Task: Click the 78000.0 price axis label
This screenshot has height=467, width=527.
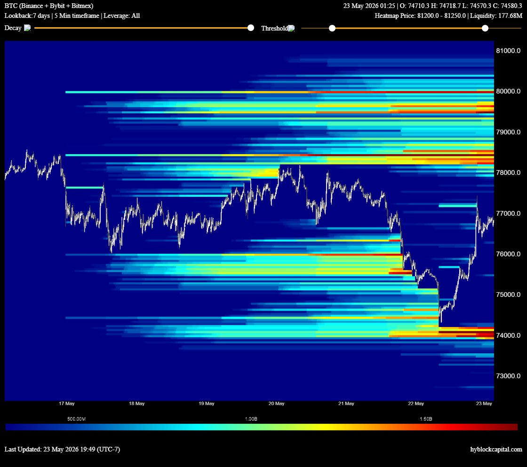Action: tap(508, 173)
